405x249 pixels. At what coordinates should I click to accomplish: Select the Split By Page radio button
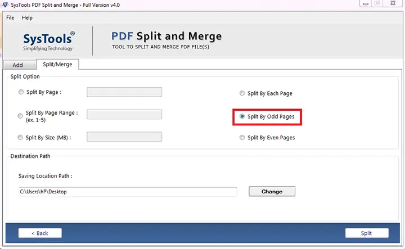click(x=21, y=92)
